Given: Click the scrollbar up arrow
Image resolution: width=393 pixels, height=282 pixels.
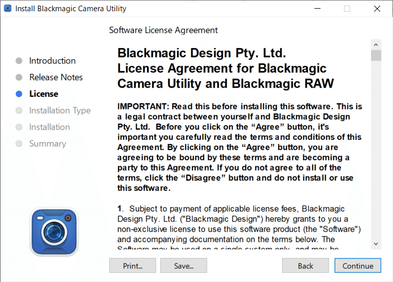Looking at the screenshot, I should coord(376,45).
